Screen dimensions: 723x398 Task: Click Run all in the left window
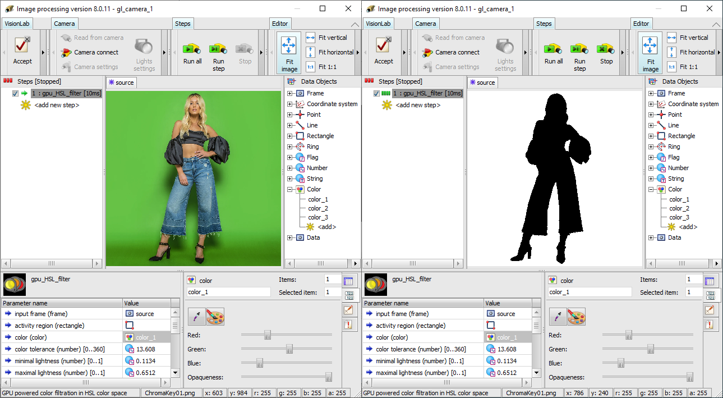pos(192,53)
